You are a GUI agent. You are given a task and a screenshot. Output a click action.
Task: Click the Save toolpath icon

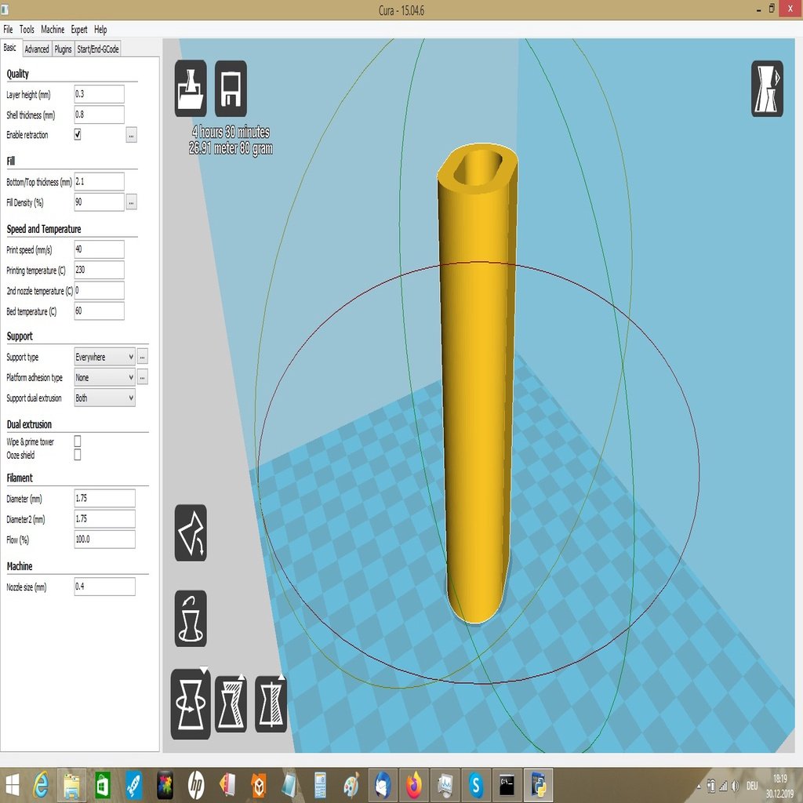tap(231, 89)
